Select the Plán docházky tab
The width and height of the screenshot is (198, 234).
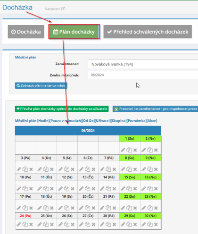[x=74, y=32]
